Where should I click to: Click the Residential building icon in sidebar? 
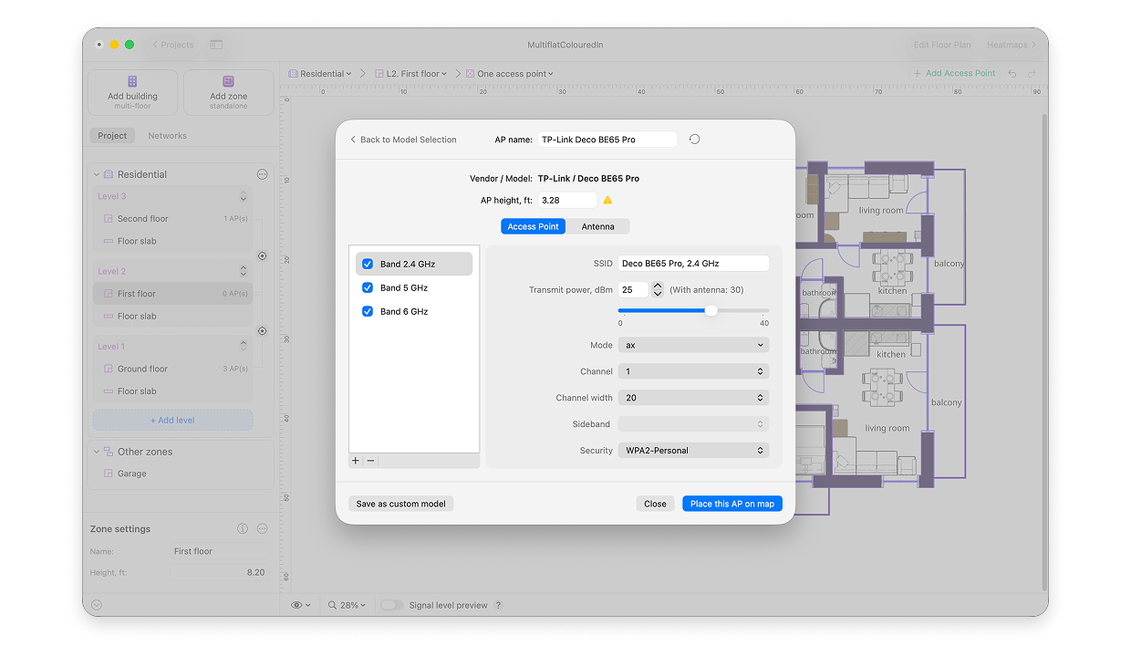pyautogui.click(x=109, y=174)
